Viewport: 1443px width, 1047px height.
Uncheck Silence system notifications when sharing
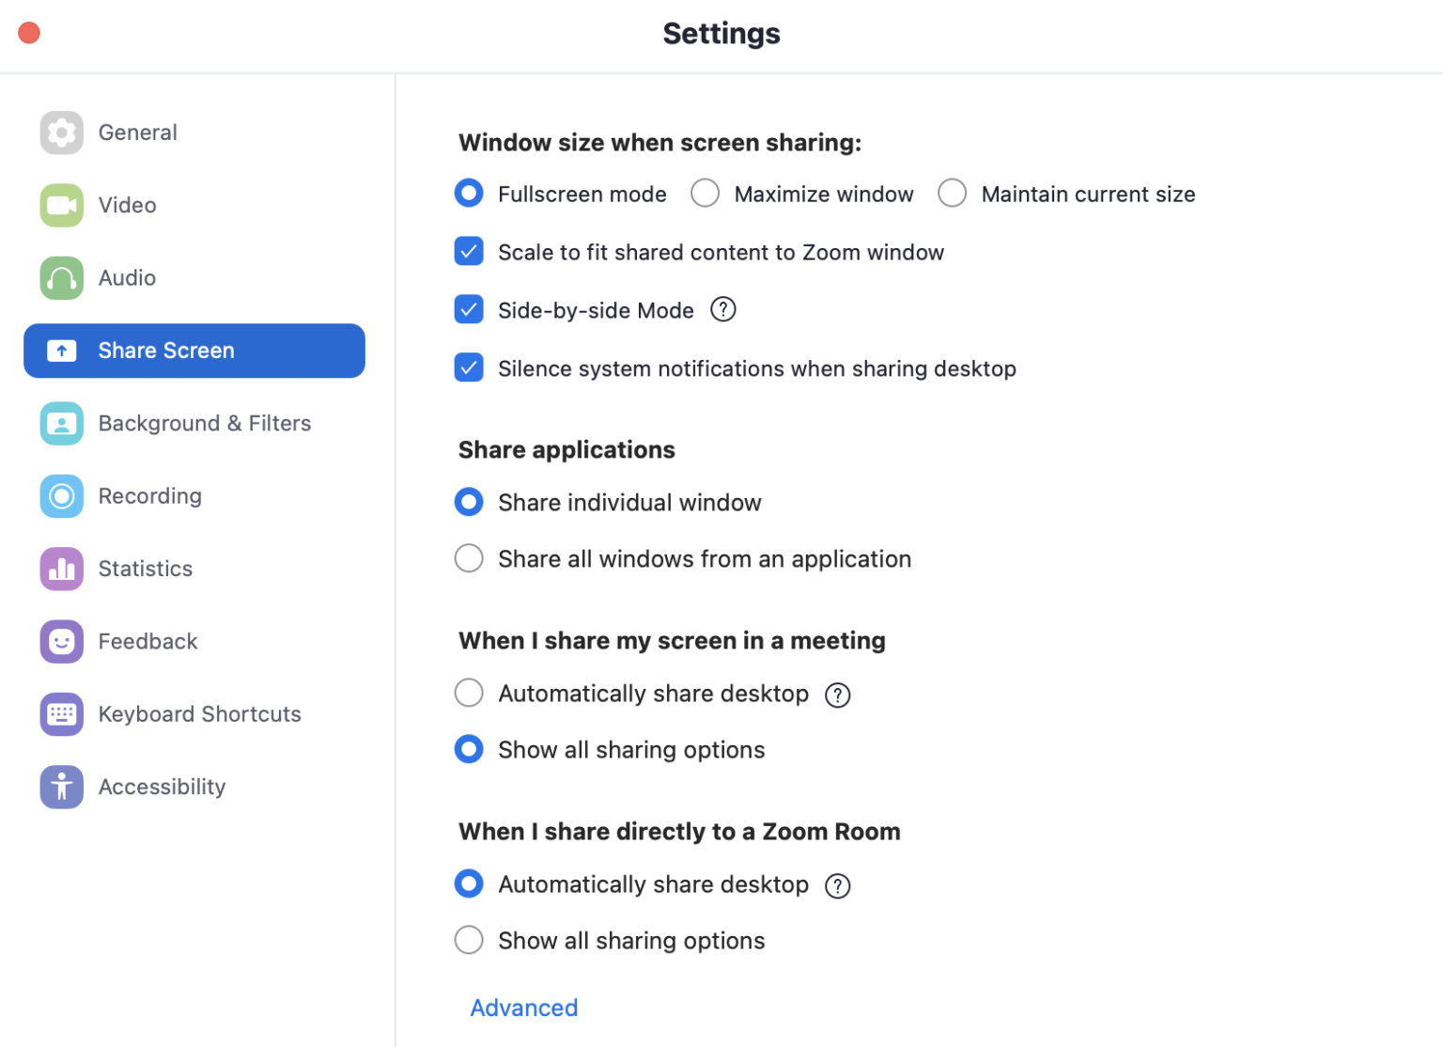[x=469, y=367]
